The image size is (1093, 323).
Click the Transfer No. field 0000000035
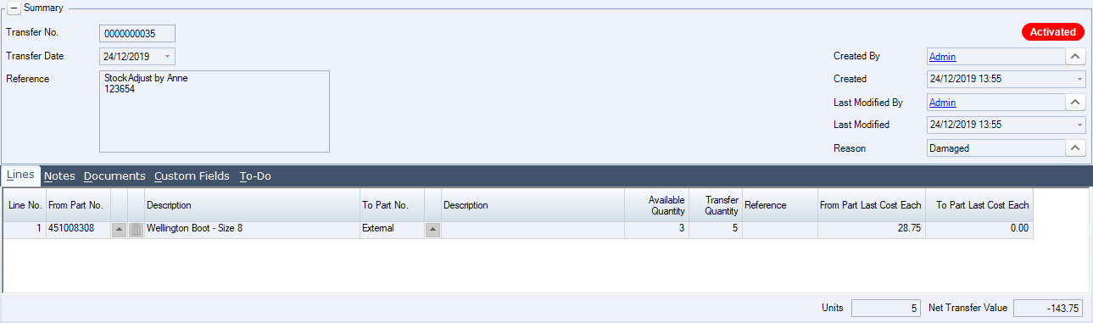click(x=137, y=33)
